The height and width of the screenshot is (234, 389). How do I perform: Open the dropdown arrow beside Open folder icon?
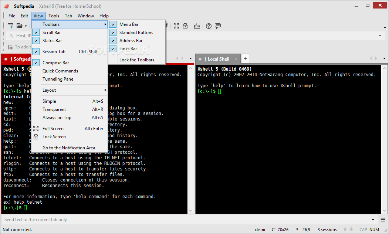pyautogui.click(x=26, y=26)
